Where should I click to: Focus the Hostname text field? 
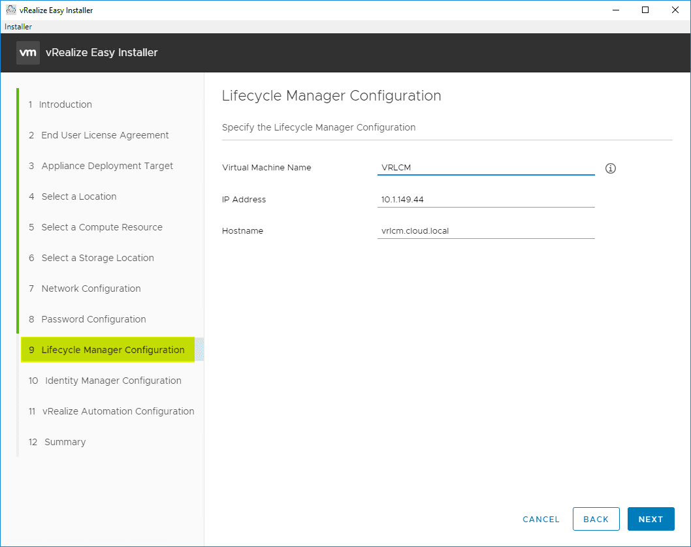point(486,230)
